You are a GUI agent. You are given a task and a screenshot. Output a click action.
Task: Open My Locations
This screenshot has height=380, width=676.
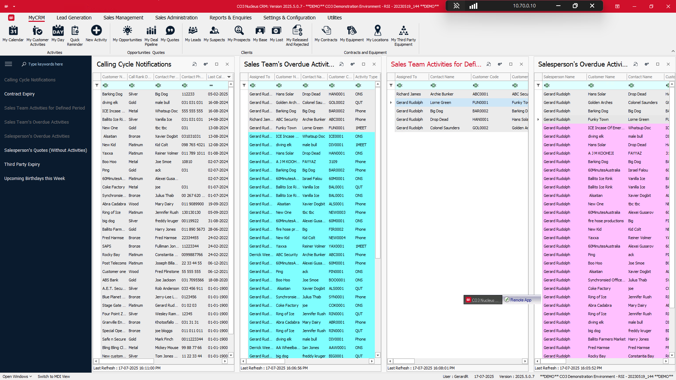(377, 34)
